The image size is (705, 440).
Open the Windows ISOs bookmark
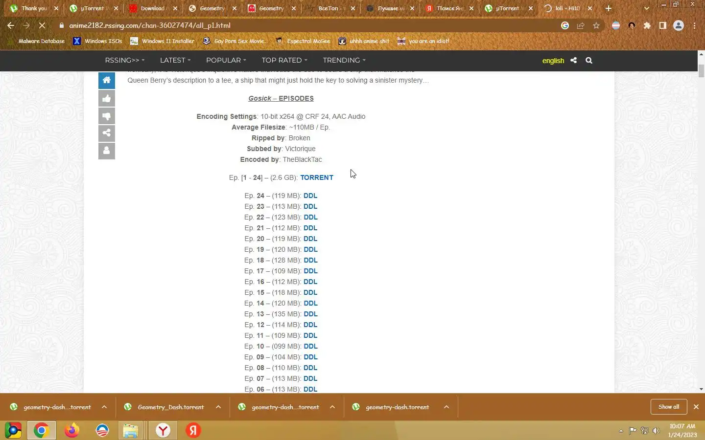click(x=97, y=41)
